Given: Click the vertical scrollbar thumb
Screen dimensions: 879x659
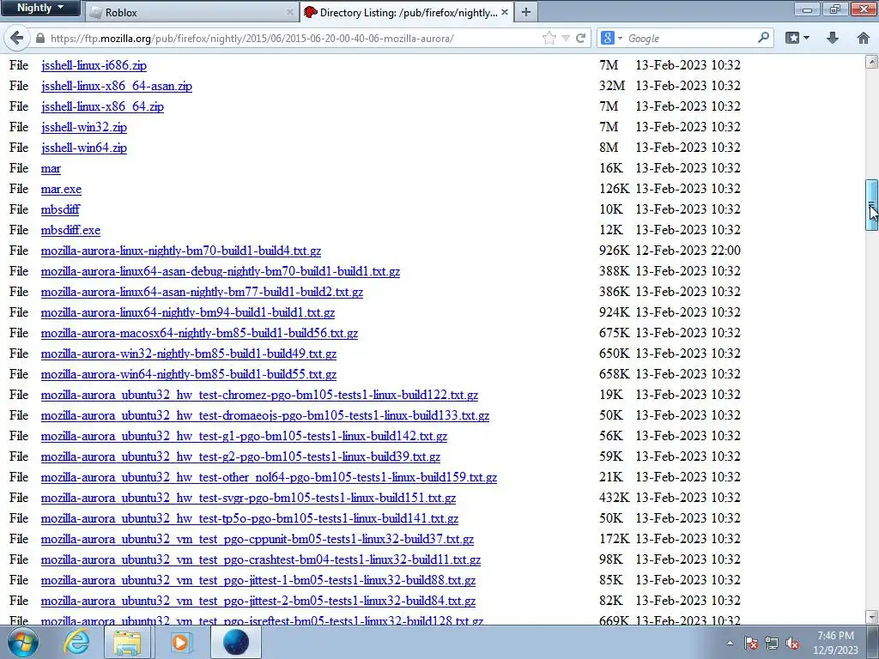Looking at the screenshot, I should (x=872, y=205).
